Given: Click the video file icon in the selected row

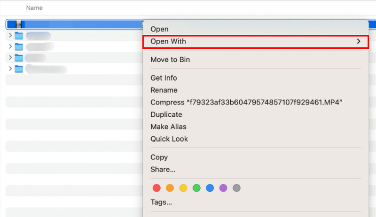Looking at the screenshot, I should coord(19,24).
